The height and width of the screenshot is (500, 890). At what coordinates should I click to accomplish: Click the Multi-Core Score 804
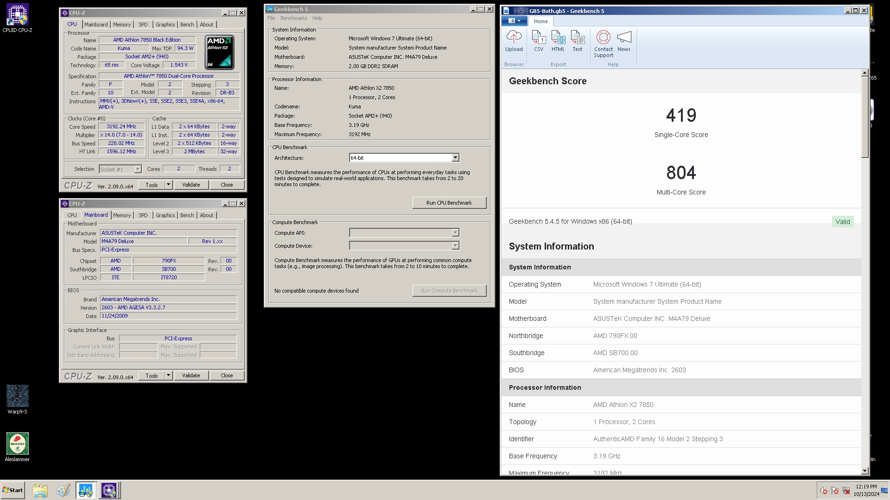[681, 173]
